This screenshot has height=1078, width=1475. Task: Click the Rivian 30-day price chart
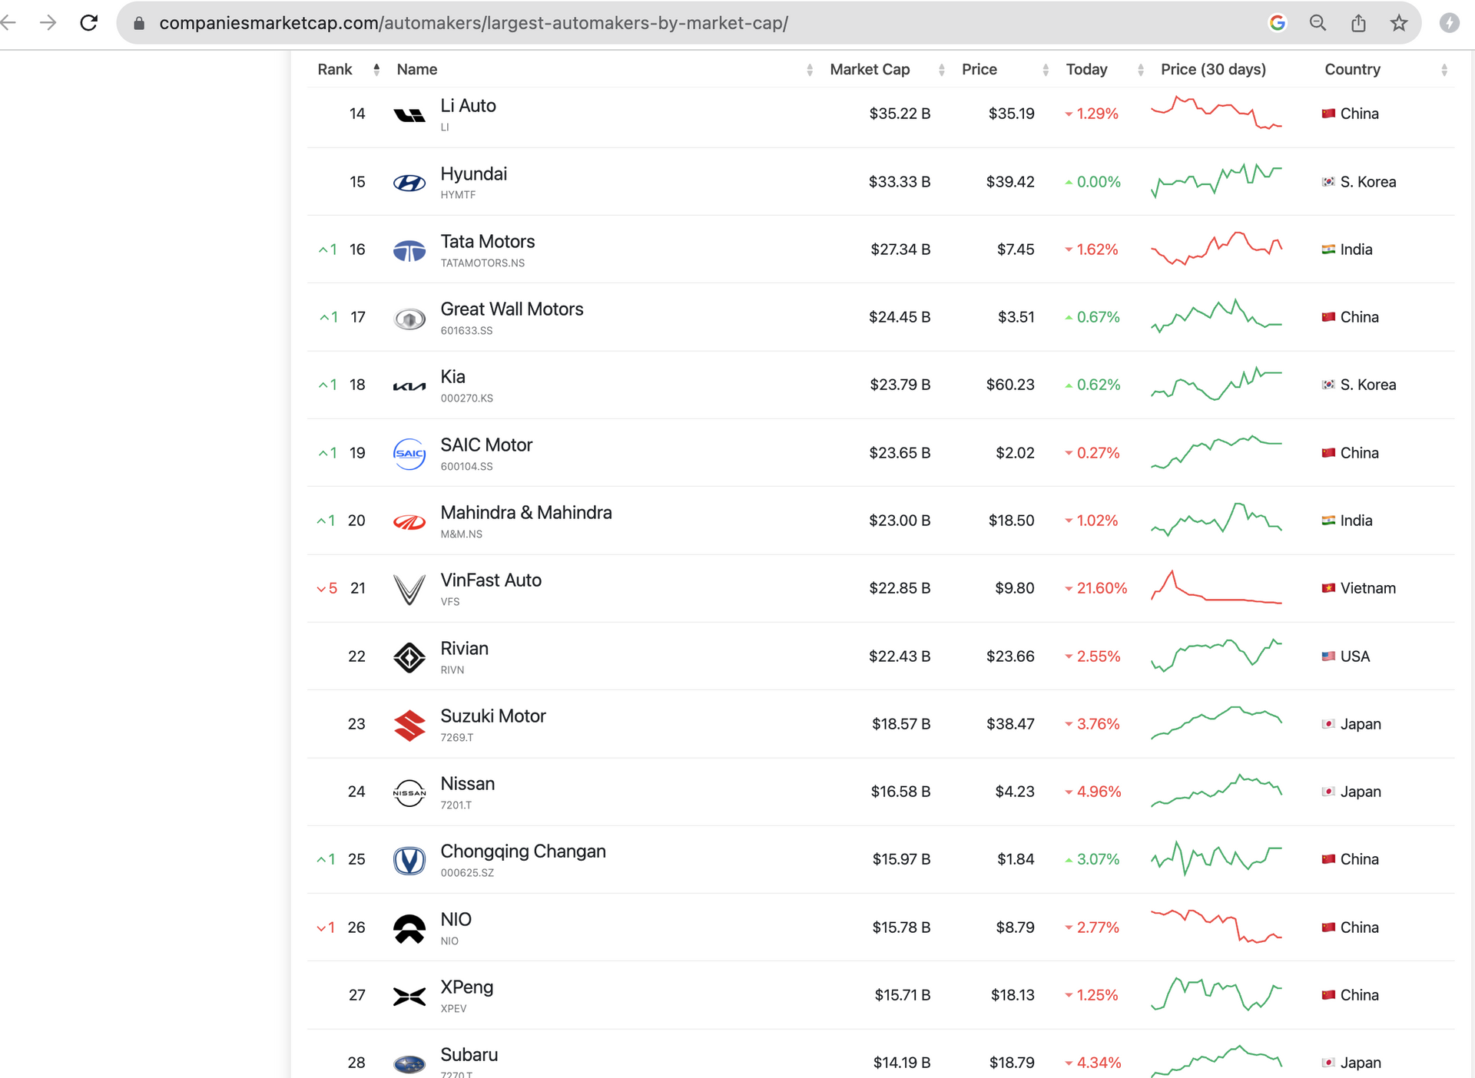1216,655
